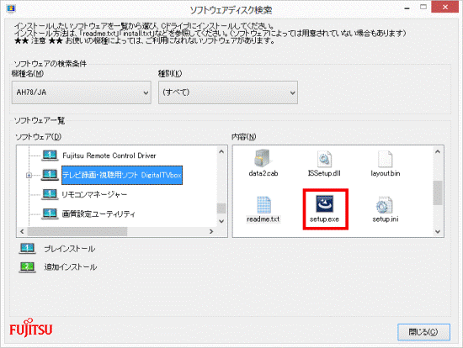Select the setup.ini file icon
Viewport: 463px width, 348px height.
point(384,204)
